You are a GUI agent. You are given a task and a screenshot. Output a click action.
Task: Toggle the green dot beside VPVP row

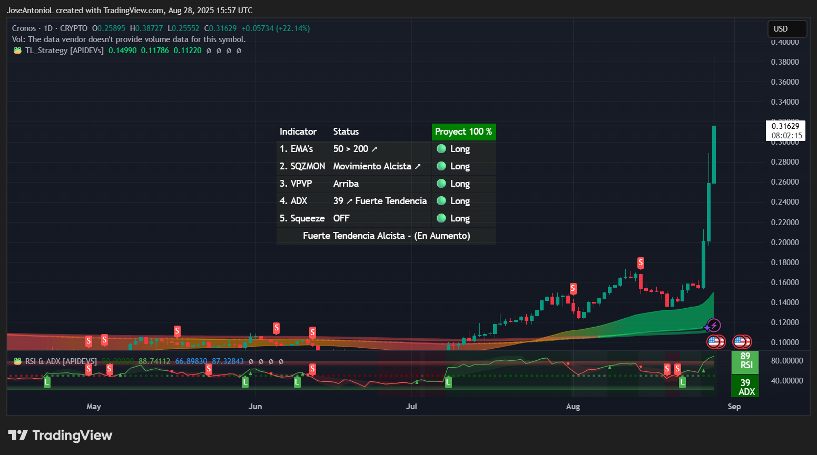(x=441, y=183)
